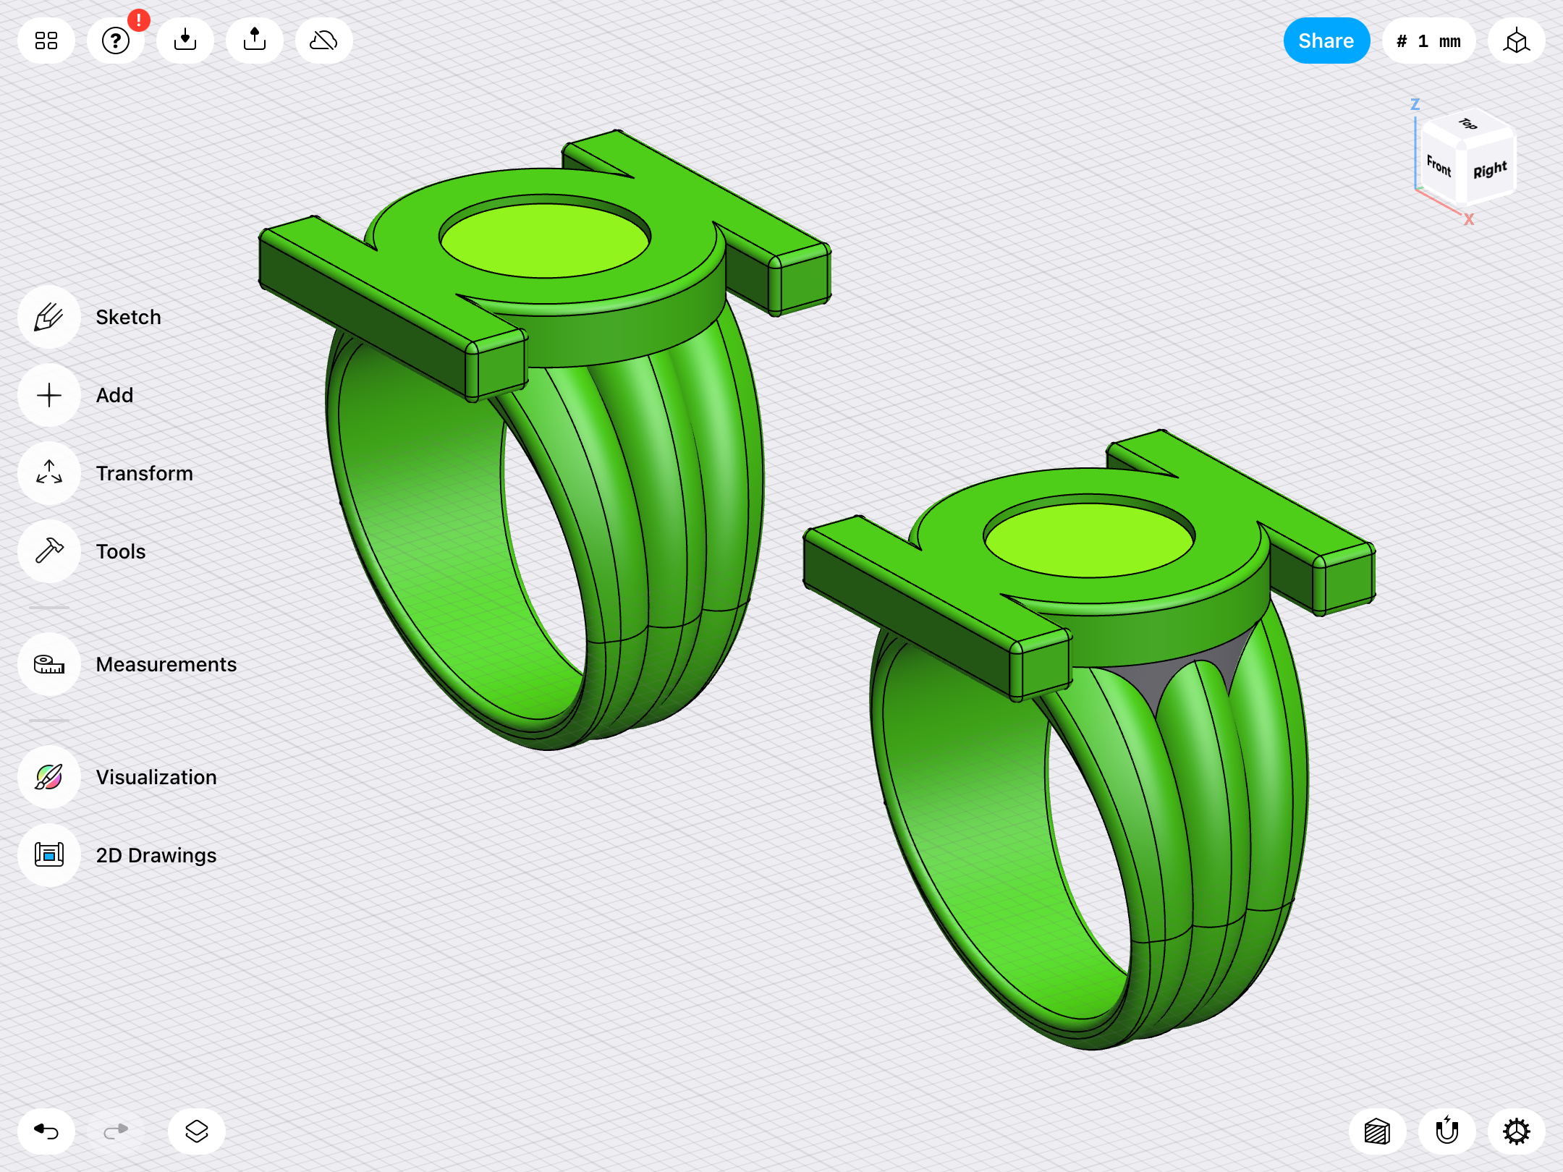Viewport: 1563px width, 1172px height.
Task: Select the yellow-green disc on left ring
Action: (544, 240)
